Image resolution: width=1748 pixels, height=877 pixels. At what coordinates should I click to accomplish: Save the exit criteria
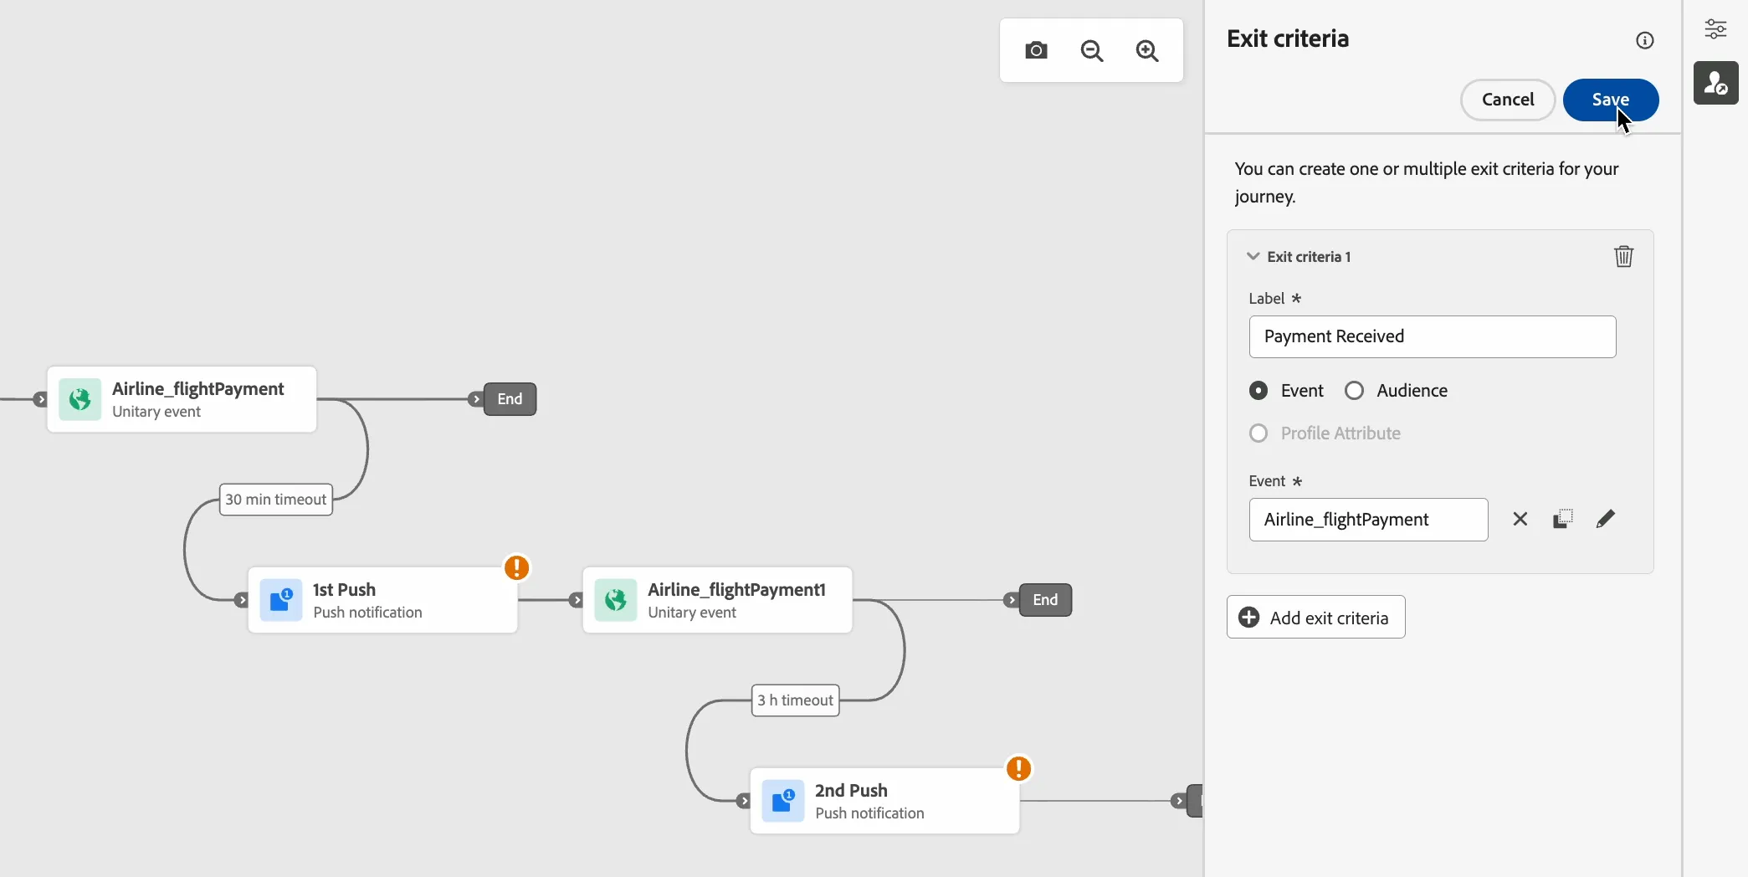pos(1611,100)
